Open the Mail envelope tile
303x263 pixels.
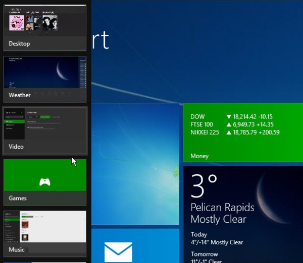point(118,252)
